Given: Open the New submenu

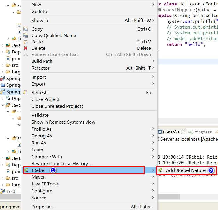Looking at the screenshot, I should click(x=90, y=4).
